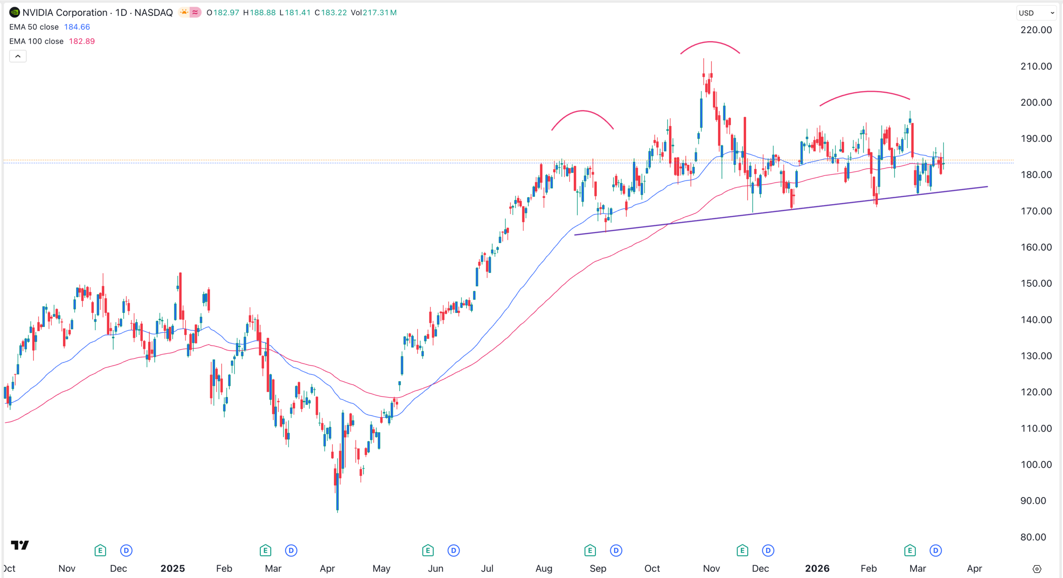Image resolution: width=1063 pixels, height=578 pixels.
Task: Collapse the indicator legend with the chevron button
Action: coord(18,56)
